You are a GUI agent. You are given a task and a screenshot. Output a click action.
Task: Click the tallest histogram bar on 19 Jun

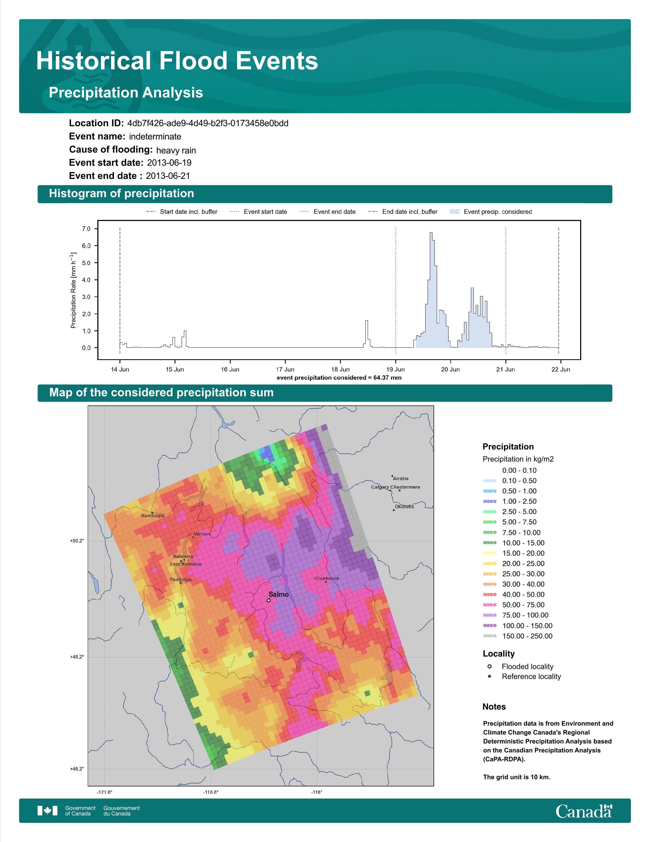[x=431, y=290]
